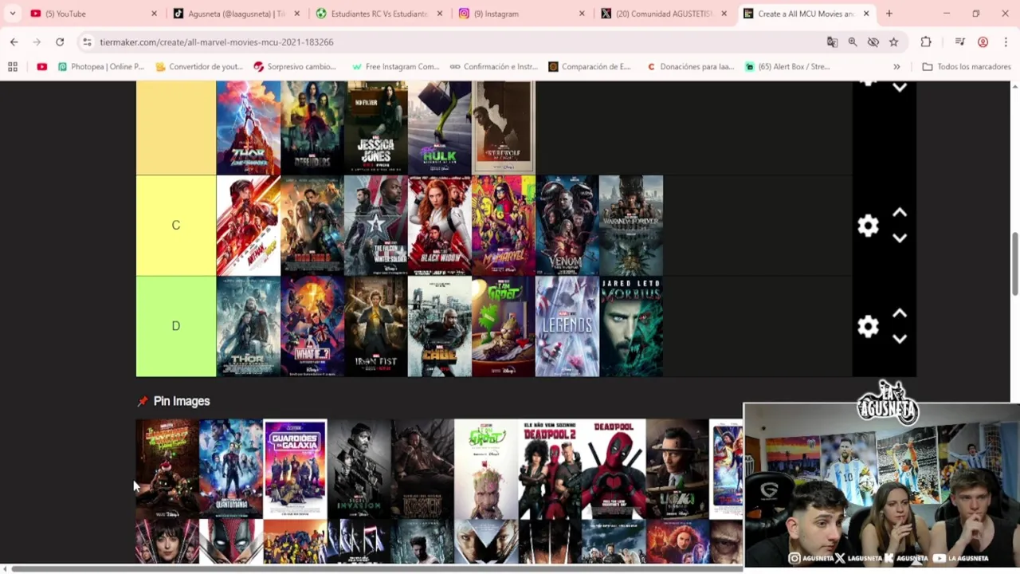This screenshot has width=1020, height=574.
Task: Open the Google Translate icon in address bar
Action: (832, 41)
